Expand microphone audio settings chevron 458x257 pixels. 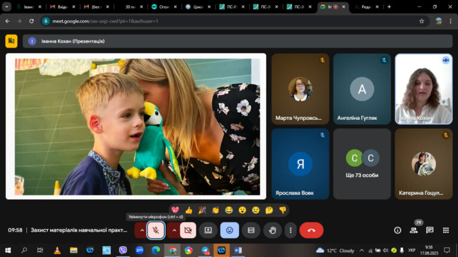142,230
